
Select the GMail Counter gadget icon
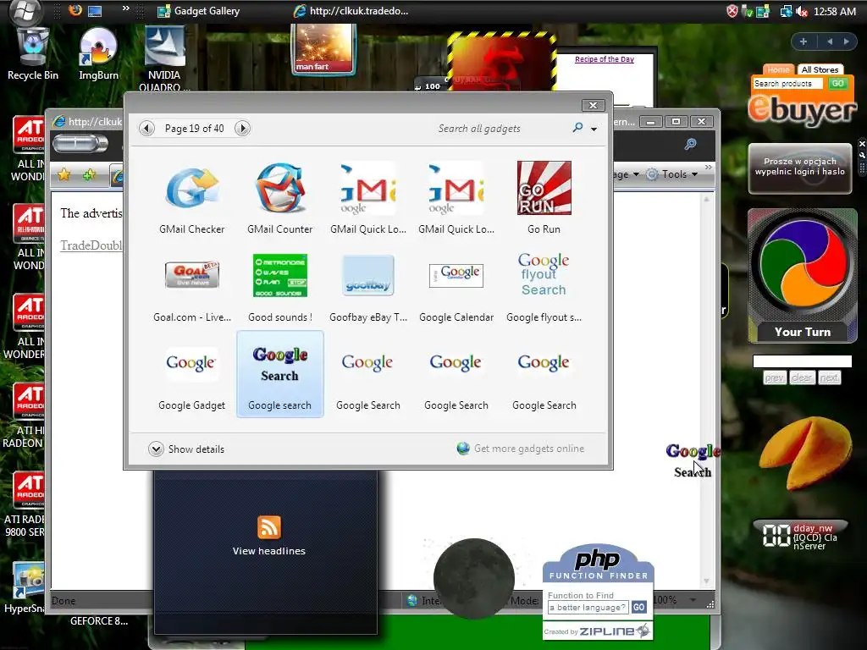280,189
